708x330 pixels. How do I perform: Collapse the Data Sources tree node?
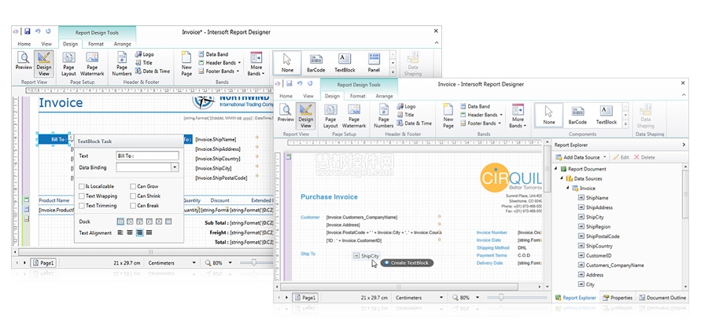tap(562, 178)
